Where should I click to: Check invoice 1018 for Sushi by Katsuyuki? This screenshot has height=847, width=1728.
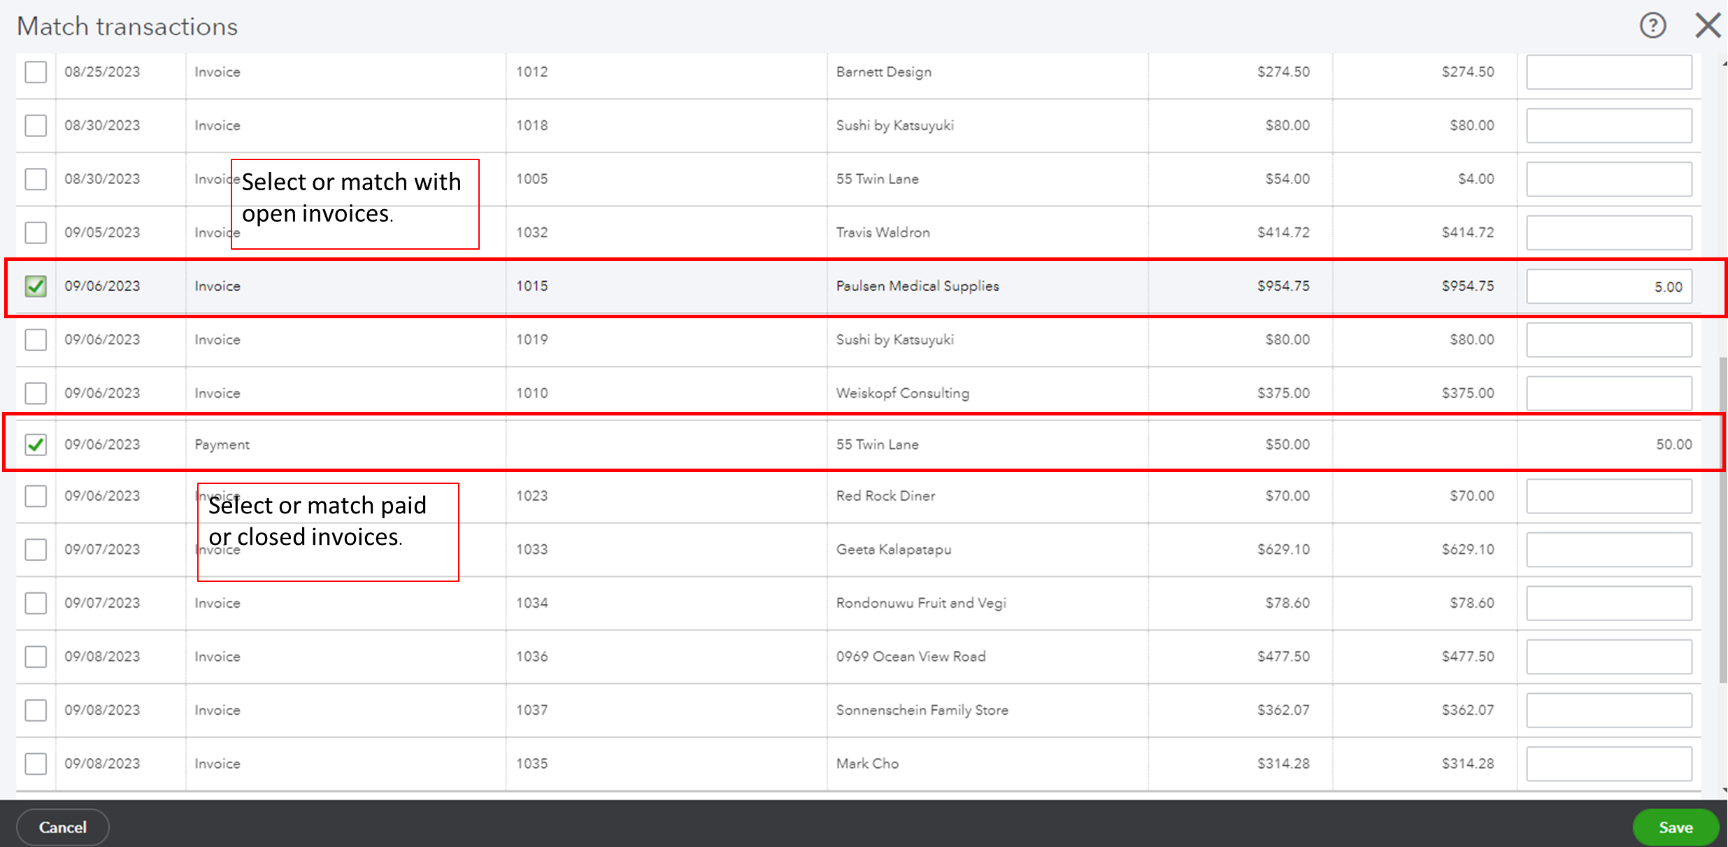tap(36, 125)
